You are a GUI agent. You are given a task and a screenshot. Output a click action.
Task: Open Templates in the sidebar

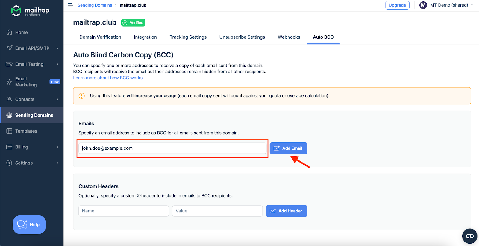(32, 131)
